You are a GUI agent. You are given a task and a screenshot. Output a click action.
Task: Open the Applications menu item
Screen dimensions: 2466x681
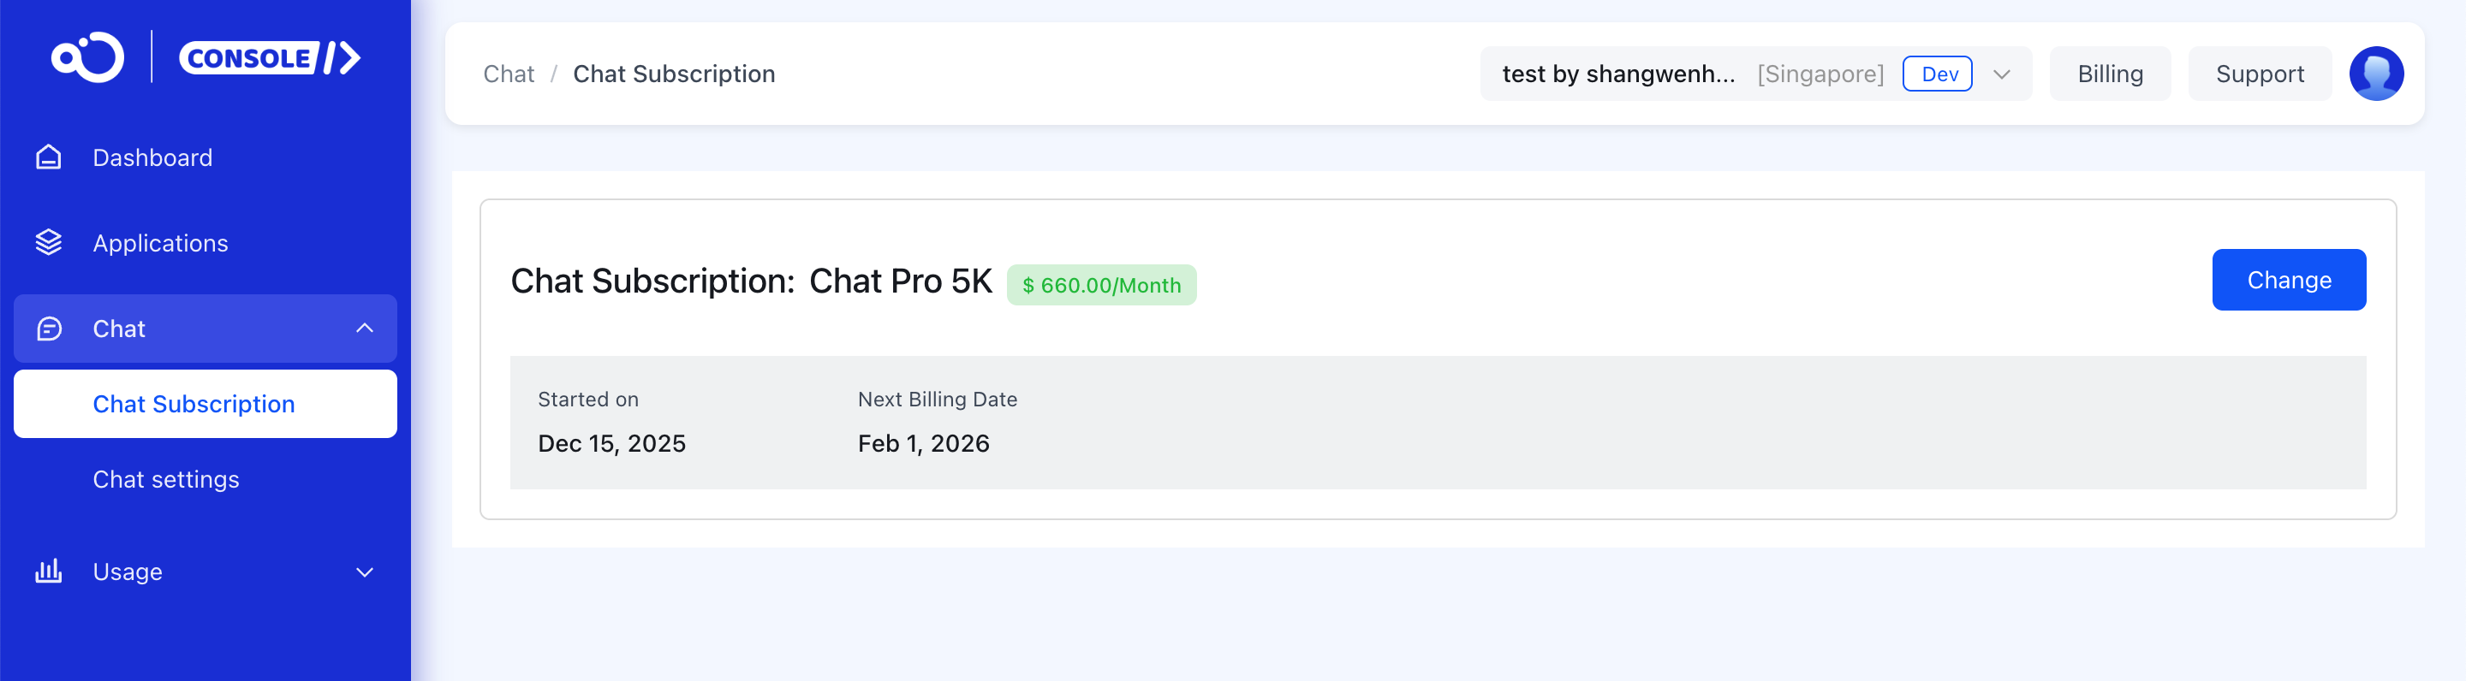[160, 243]
